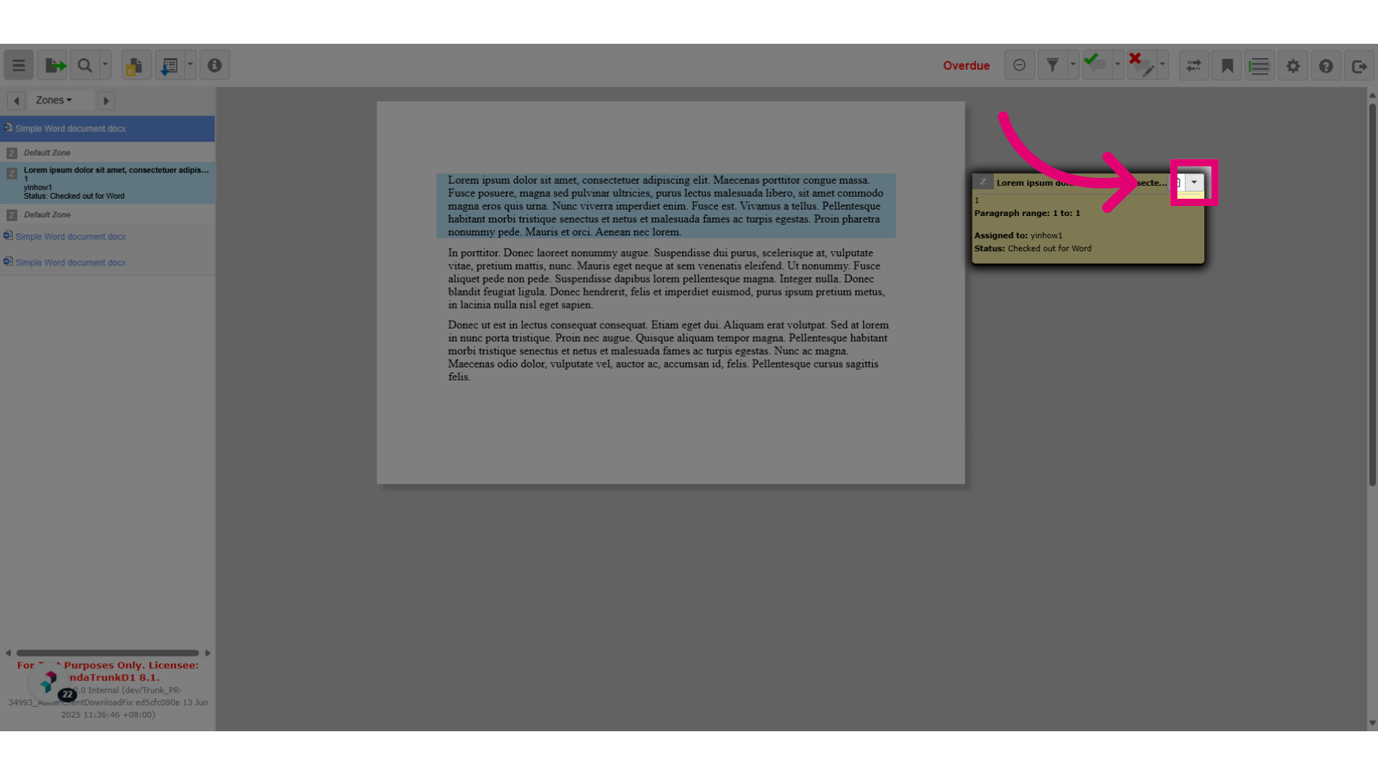Click the paragraph starting 'Donec ut est in lectus'
This screenshot has width=1378, height=775.
pos(668,351)
